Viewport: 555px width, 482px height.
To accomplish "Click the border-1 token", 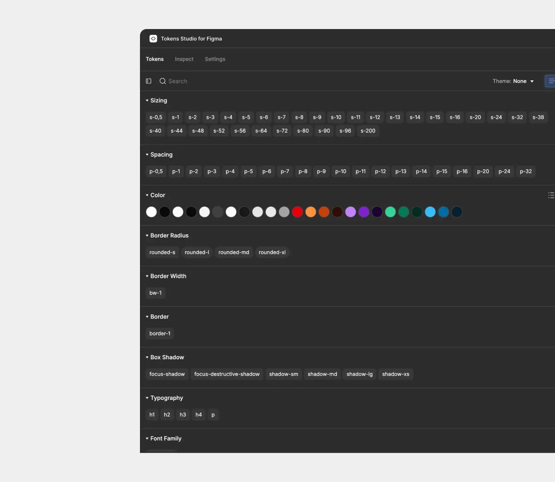I will [160, 333].
